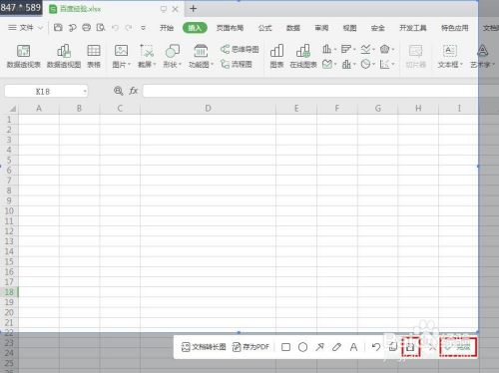Select the text 'A' annotation tool

[x=353, y=347]
